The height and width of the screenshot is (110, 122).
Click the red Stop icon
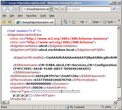coord(62,9)
